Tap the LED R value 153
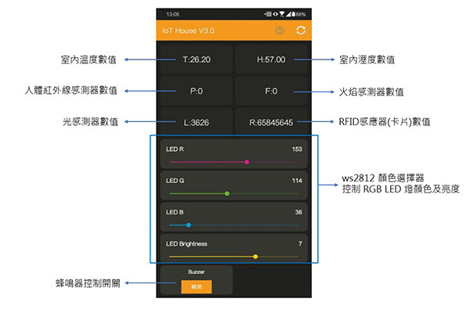This screenshot has width=470, height=313. pos(297,149)
